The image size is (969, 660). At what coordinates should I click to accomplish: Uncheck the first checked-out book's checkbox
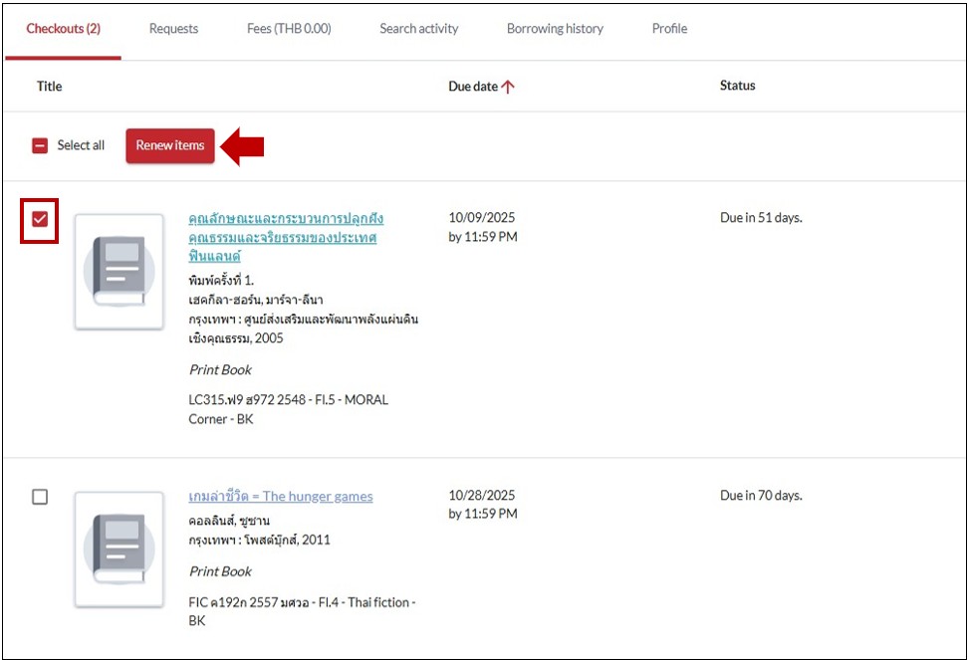(40, 220)
